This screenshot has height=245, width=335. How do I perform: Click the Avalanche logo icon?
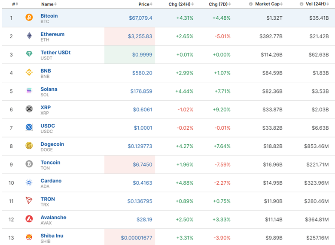pyautogui.click(x=29, y=219)
